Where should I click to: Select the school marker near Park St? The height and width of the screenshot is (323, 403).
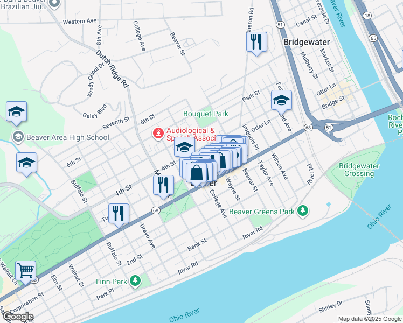click(281, 101)
